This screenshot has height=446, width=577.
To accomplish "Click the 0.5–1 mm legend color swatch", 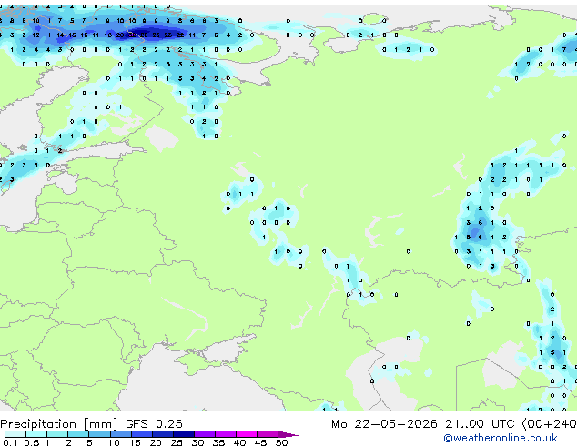I will point(36,434).
